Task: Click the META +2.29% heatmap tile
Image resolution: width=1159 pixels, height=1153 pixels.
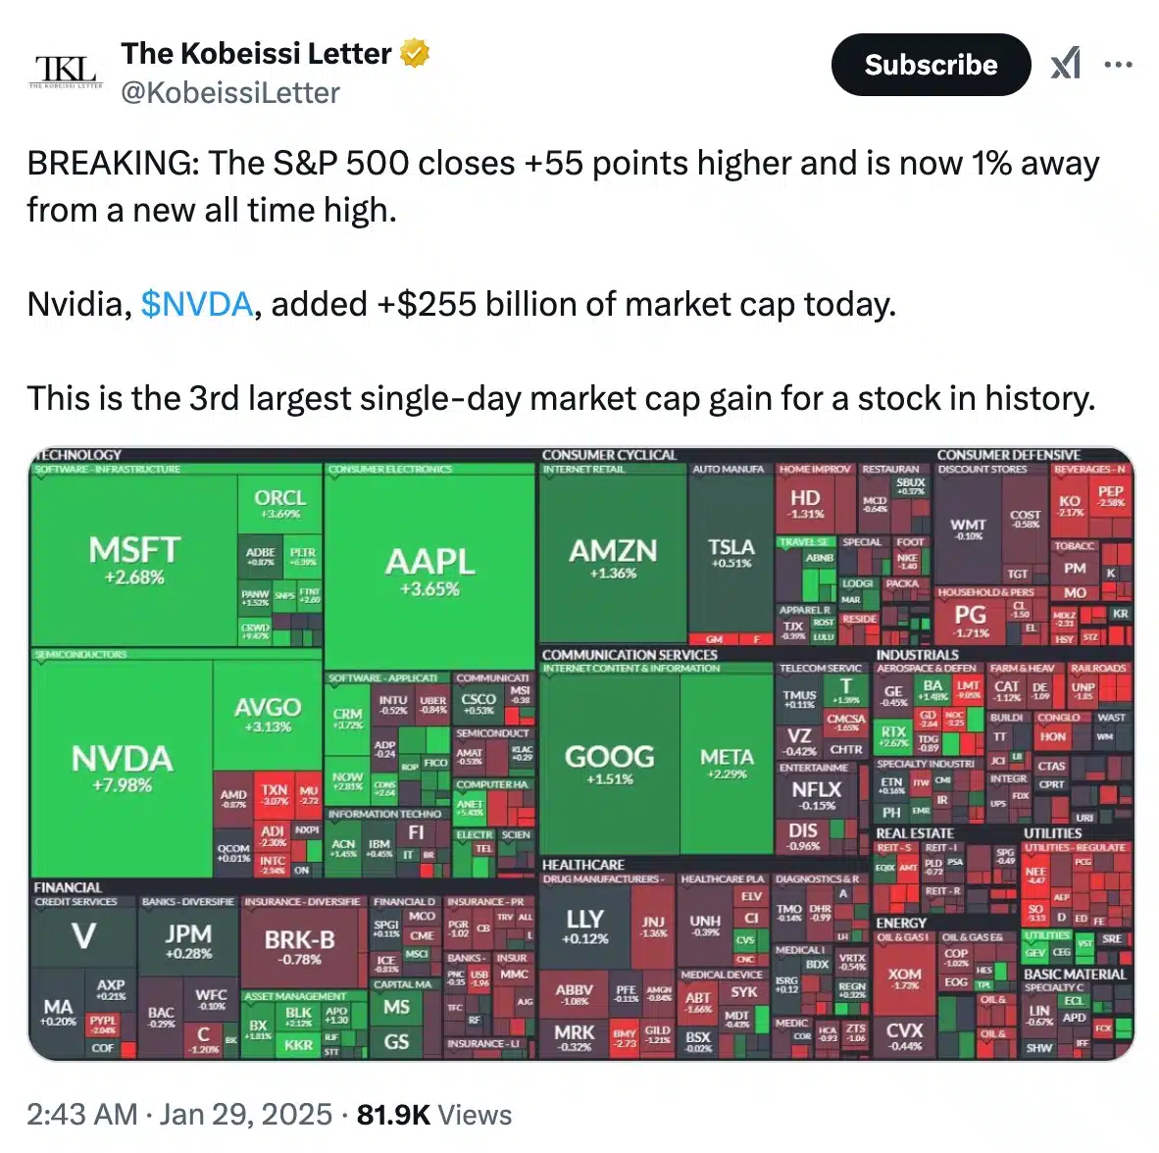Action: pyautogui.click(x=727, y=763)
